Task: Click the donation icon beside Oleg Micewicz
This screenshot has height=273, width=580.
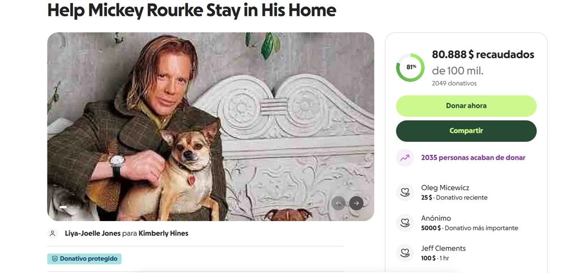Action: 405,192
